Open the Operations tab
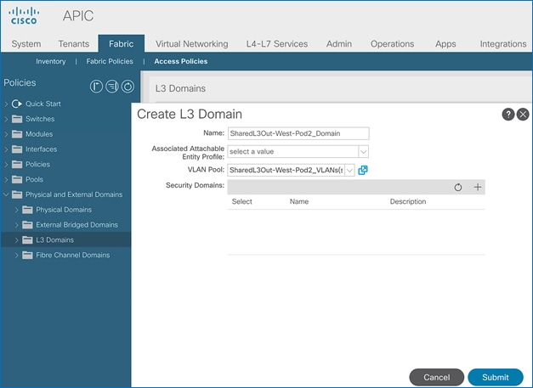This screenshot has width=533, height=388. pos(392,44)
